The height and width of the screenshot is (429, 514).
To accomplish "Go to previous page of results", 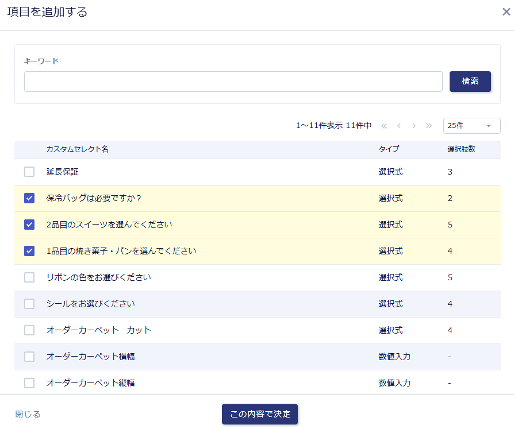I will click(399, 126).
